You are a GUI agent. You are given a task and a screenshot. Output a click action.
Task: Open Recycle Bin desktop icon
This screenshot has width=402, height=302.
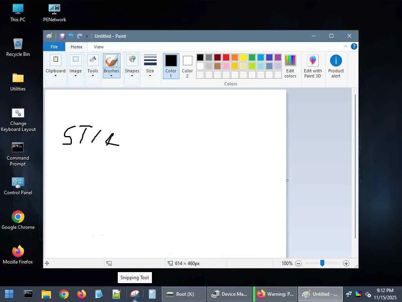point(18,47)
